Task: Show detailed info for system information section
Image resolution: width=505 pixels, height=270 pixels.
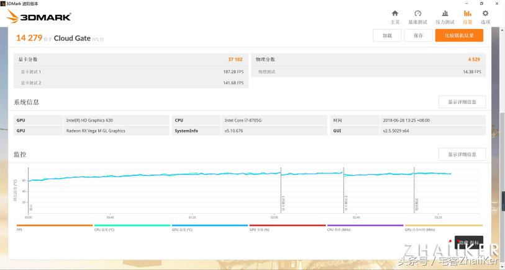Action: [x=462, y=102]
